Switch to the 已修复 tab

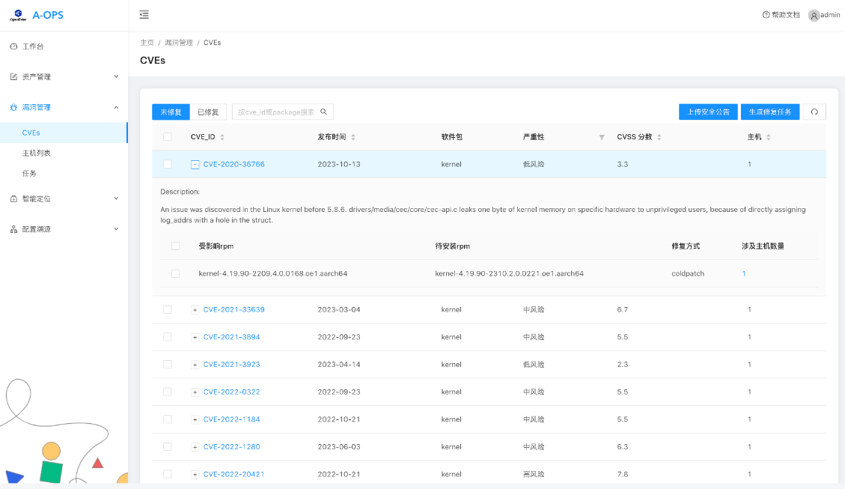207,112
